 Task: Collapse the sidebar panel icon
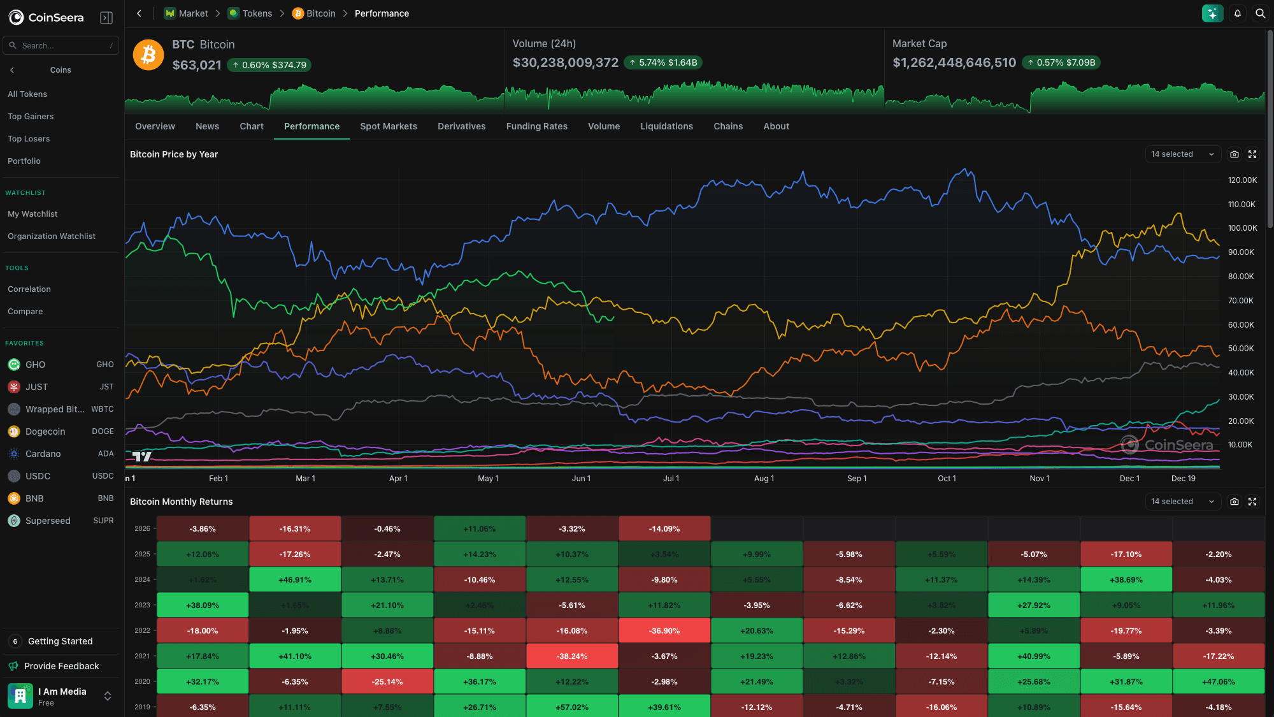[x=106, y=18]
